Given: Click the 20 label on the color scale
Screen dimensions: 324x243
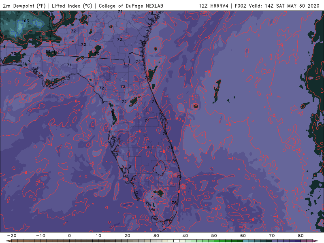Looking at the screenshot, I should [127, 236].
